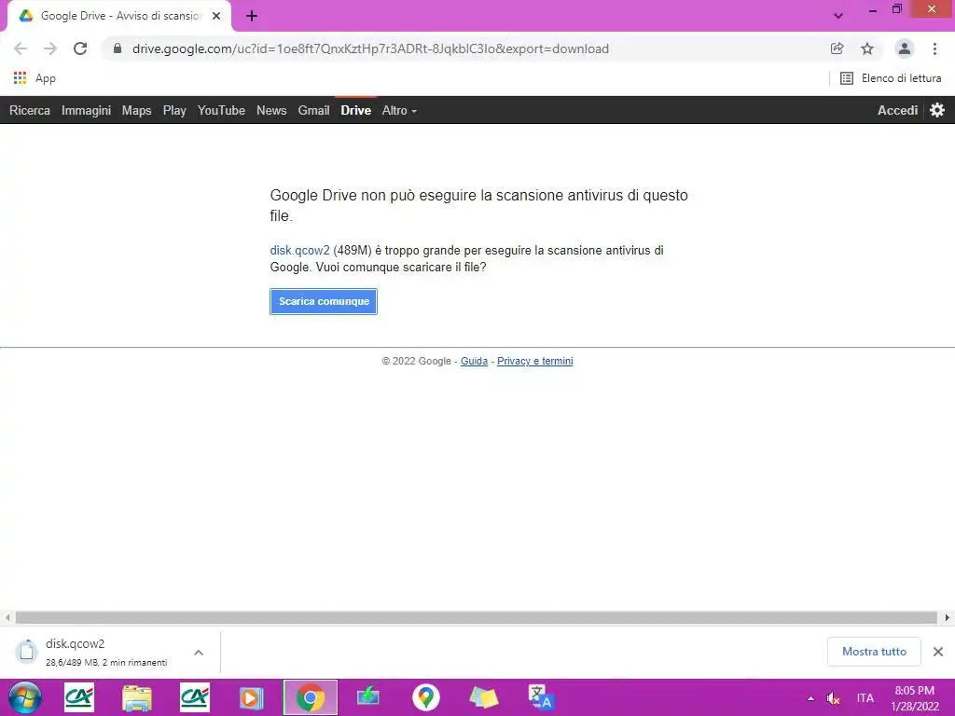Click the address bar URL
The image size is (955, 716).
(x=370, y=48)
